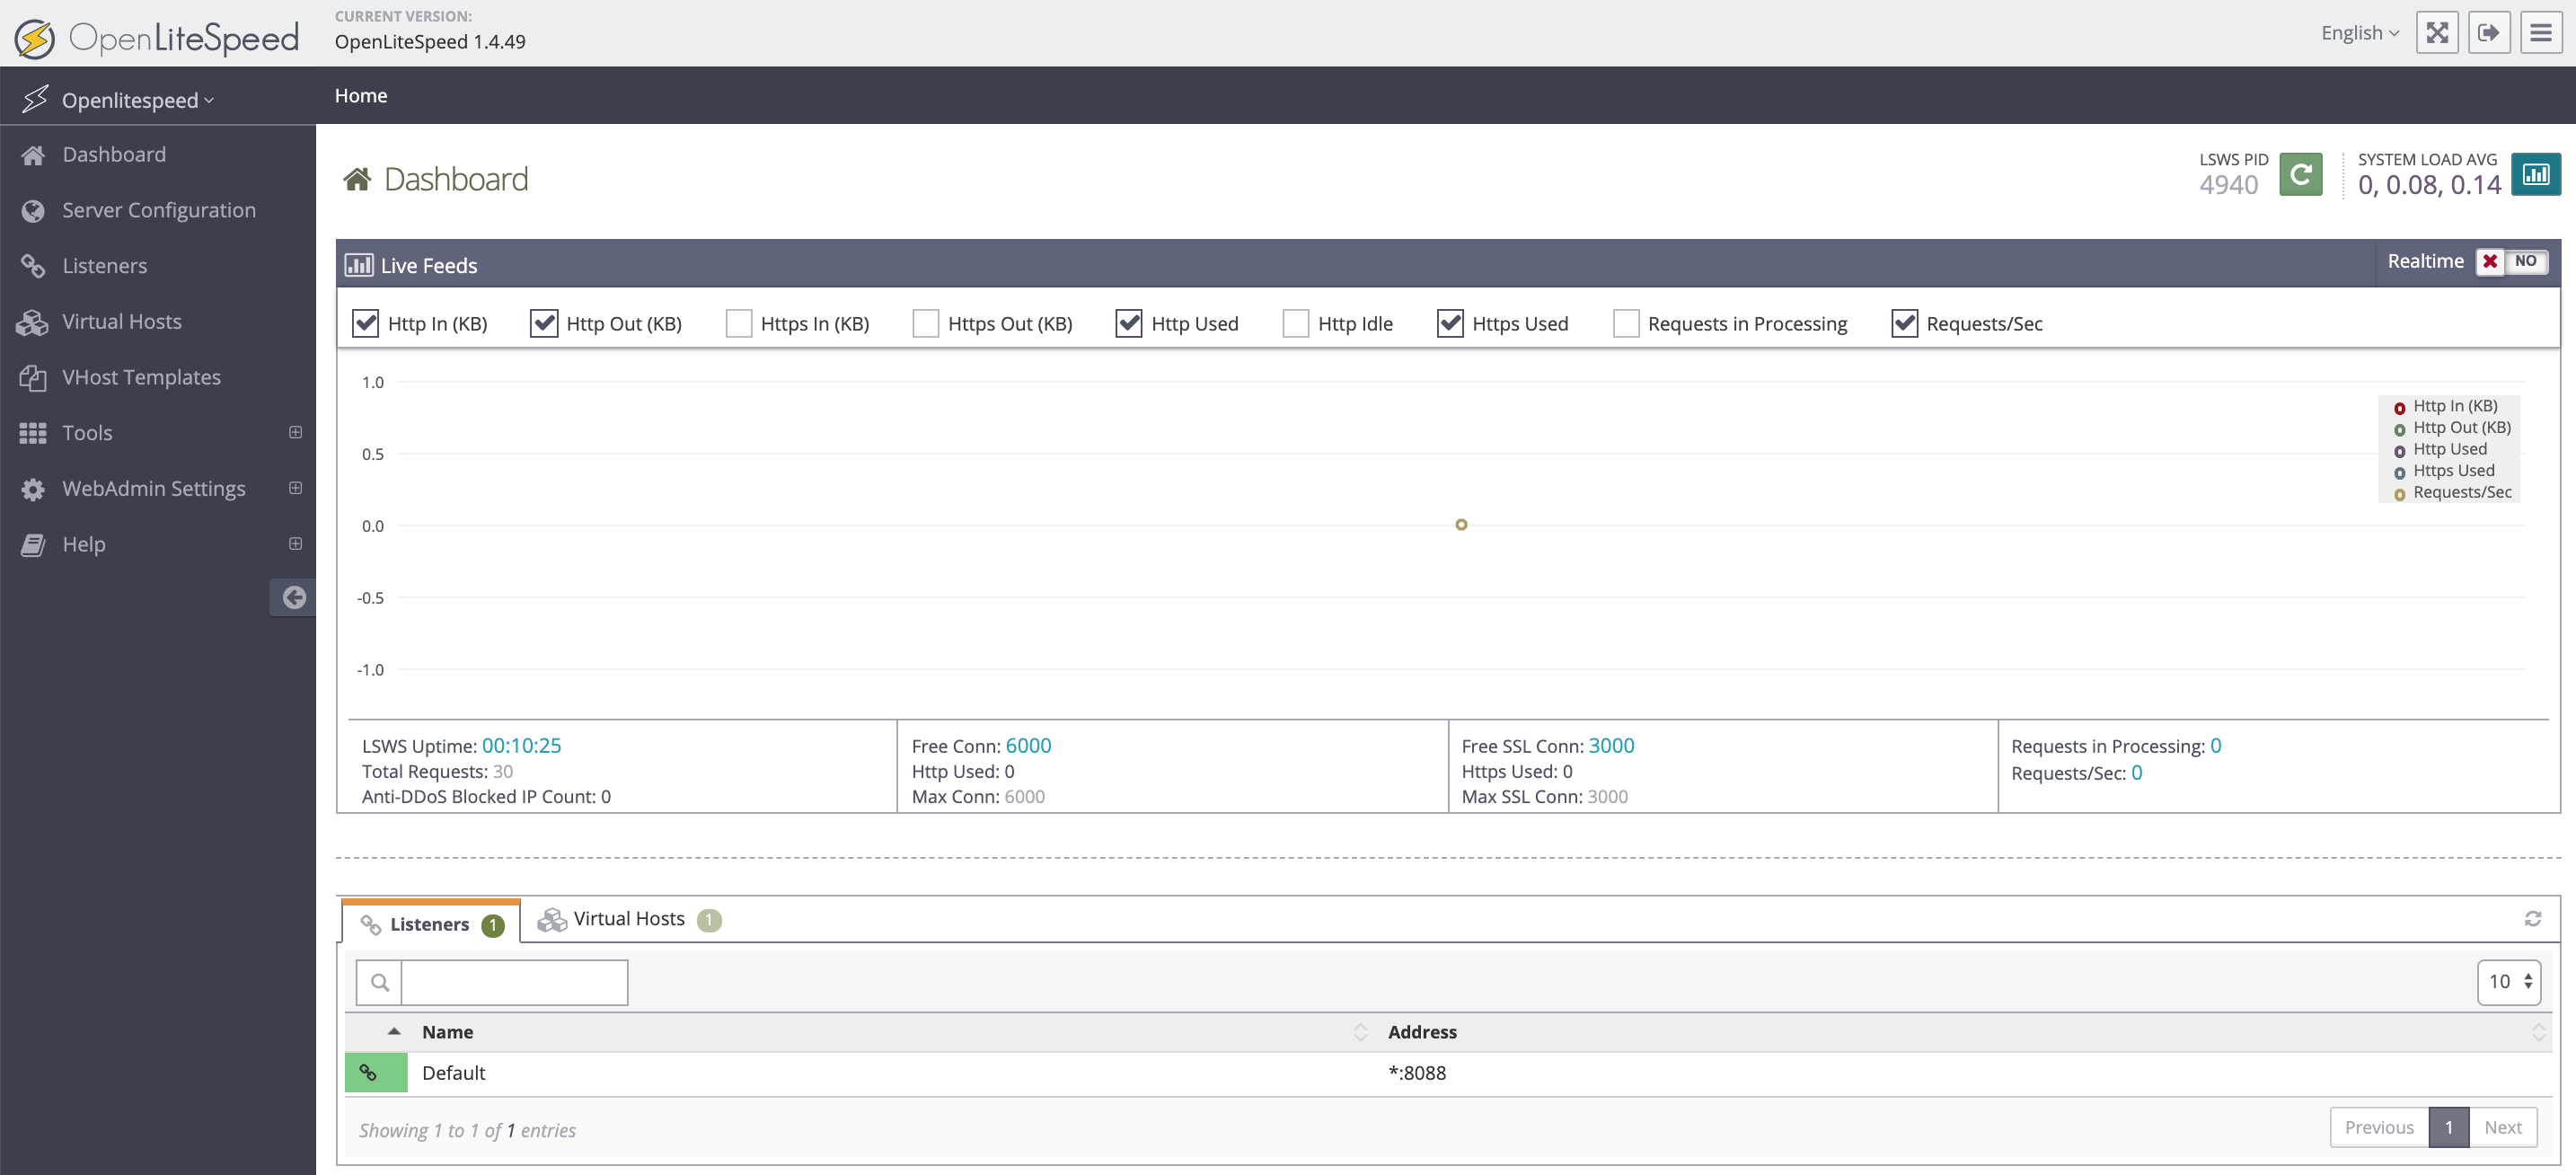
Task: Open the system load stats chart icon
Action: point(2535,175)
